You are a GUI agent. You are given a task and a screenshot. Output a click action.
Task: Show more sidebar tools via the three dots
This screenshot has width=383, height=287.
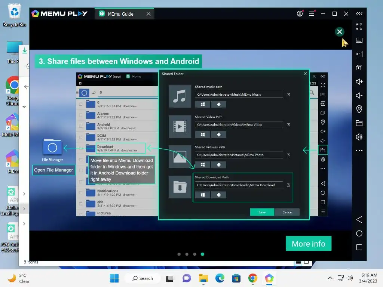(x=359, y=151)
